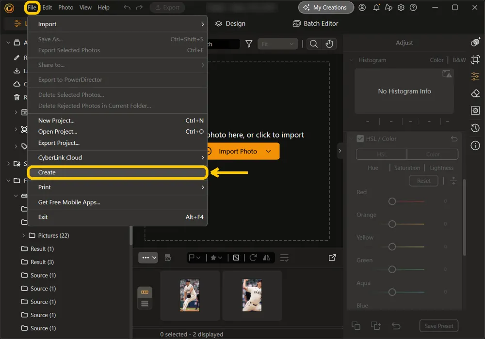The image size is (485, 339).
Task: Switch histogram to B&W
Action: click(x=459, y=60)
